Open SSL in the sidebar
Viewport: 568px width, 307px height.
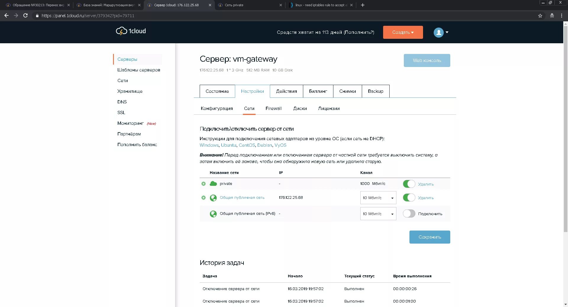[x=121, y=113]
